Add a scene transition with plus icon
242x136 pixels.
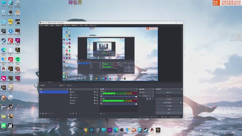pyautogui.click(x=147, y=99)
